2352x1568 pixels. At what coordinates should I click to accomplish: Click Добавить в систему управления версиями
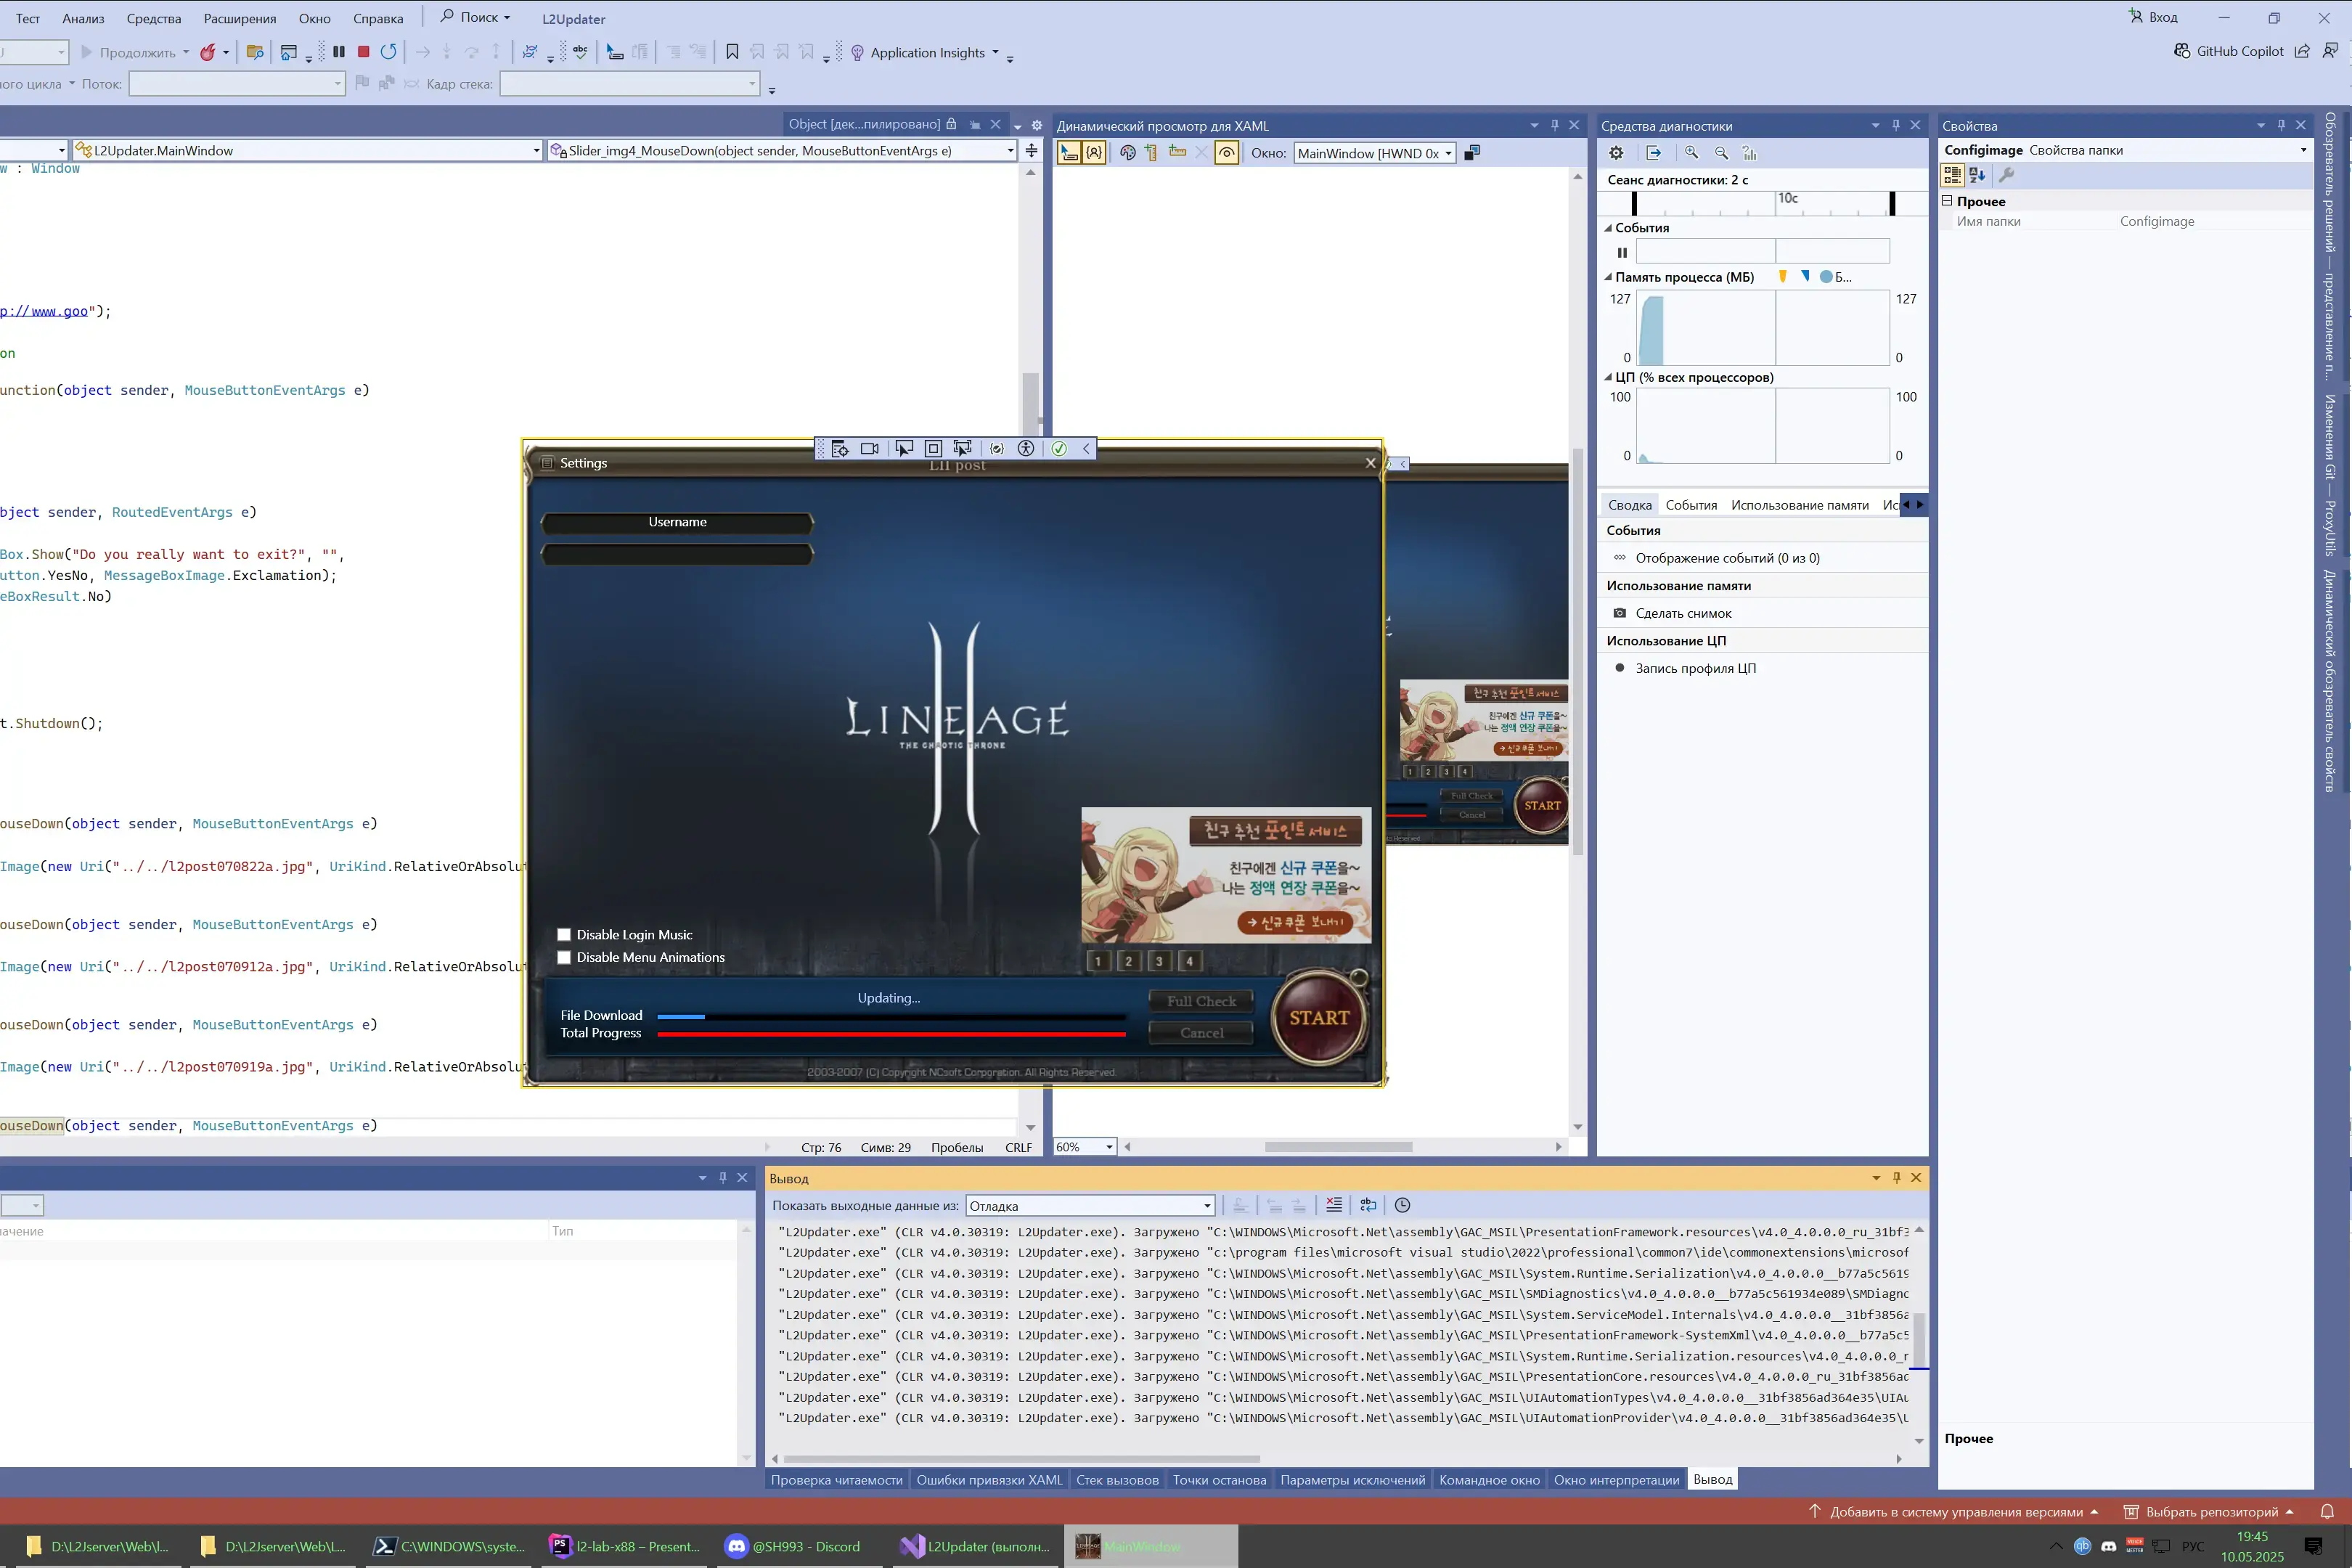(x=1953, y=1512)
